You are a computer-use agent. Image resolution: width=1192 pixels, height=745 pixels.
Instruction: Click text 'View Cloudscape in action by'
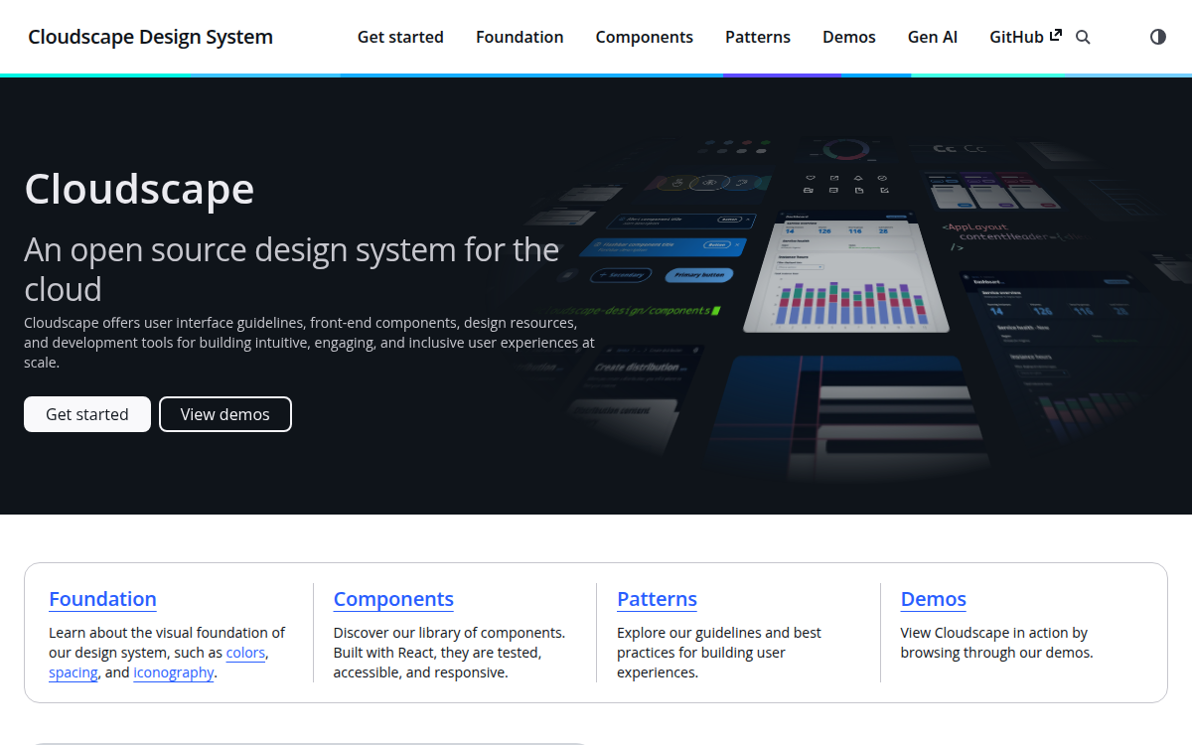(x=994, y=633)
